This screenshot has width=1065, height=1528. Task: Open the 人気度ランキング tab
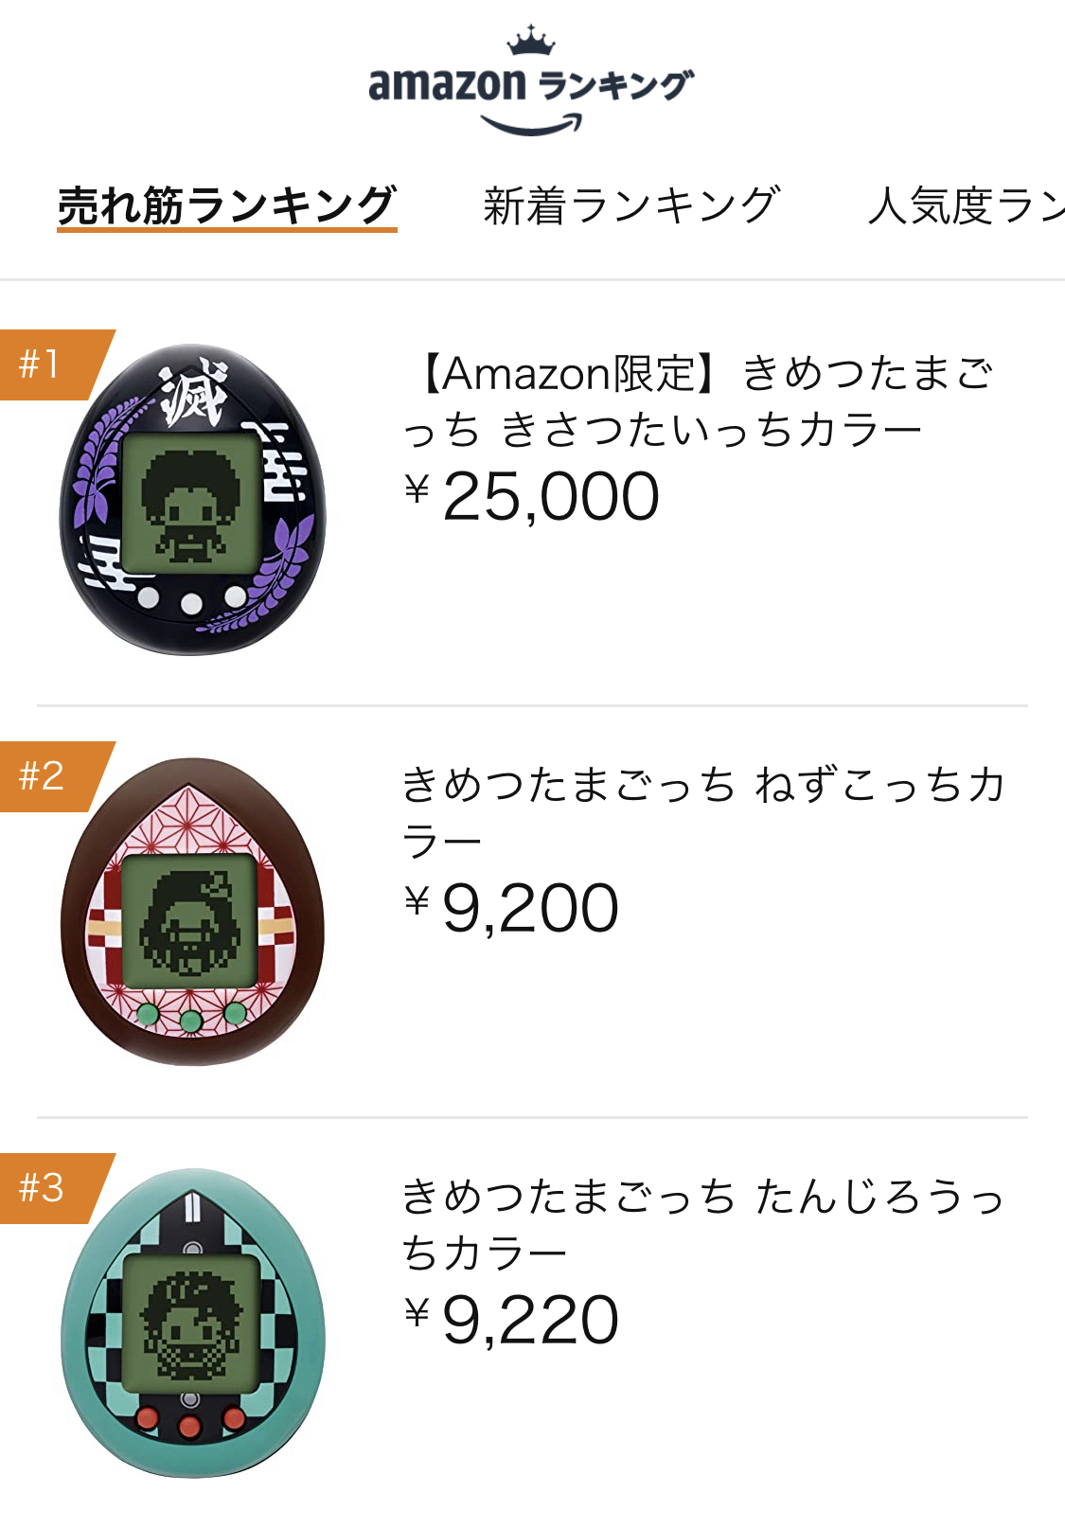coord(966,206)
